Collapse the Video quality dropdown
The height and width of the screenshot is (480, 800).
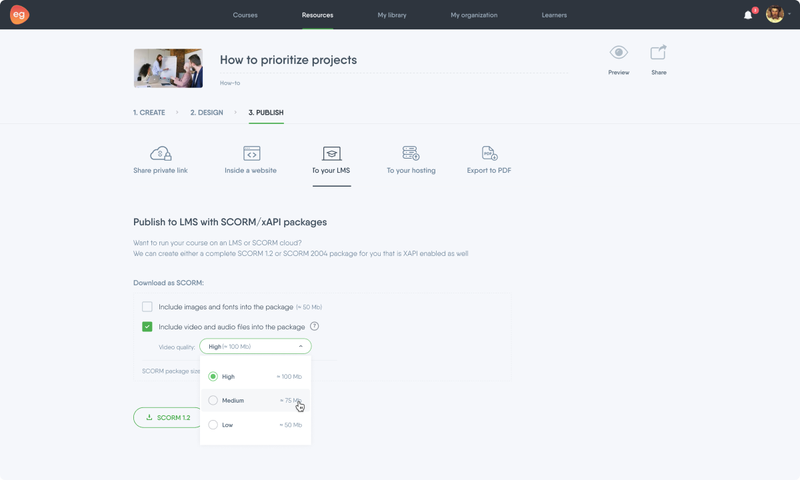point(255,347)
